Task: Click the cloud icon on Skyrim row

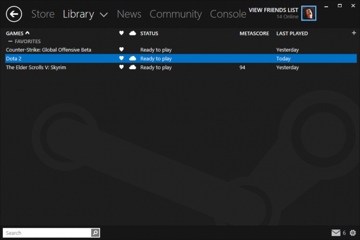Action: pos(132,67)
